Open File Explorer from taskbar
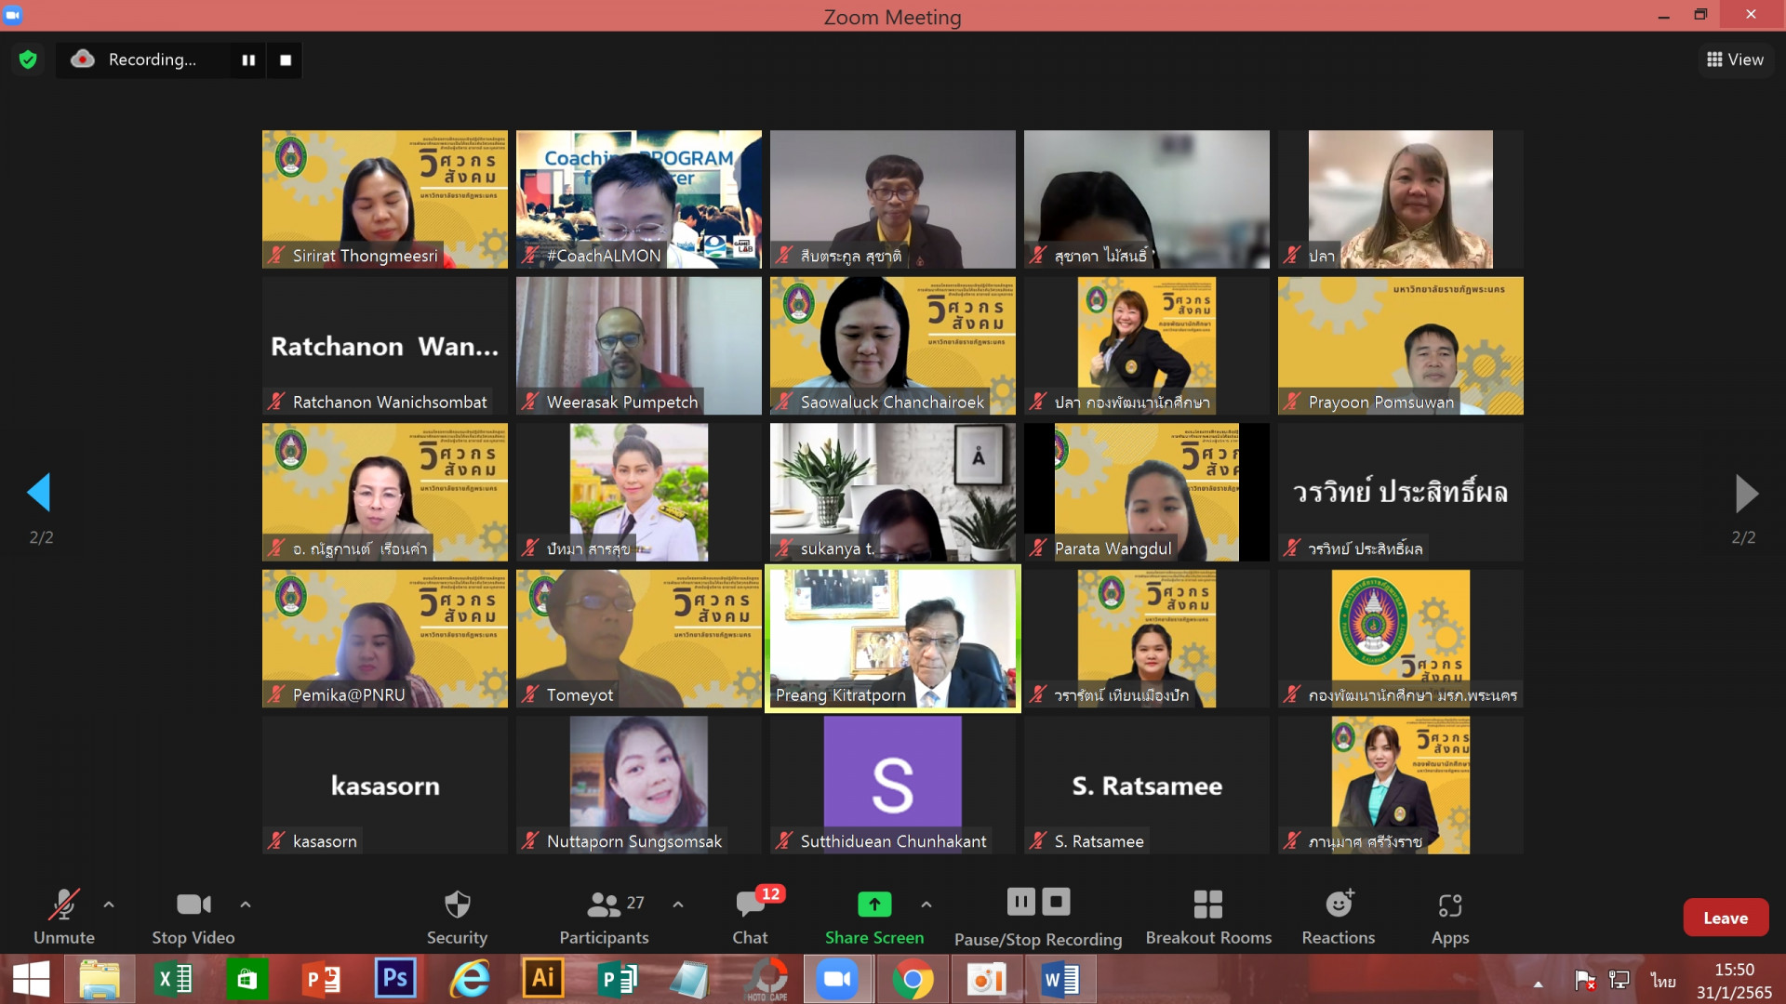This screenshot has height=1004, width=1786. (100, 980)
